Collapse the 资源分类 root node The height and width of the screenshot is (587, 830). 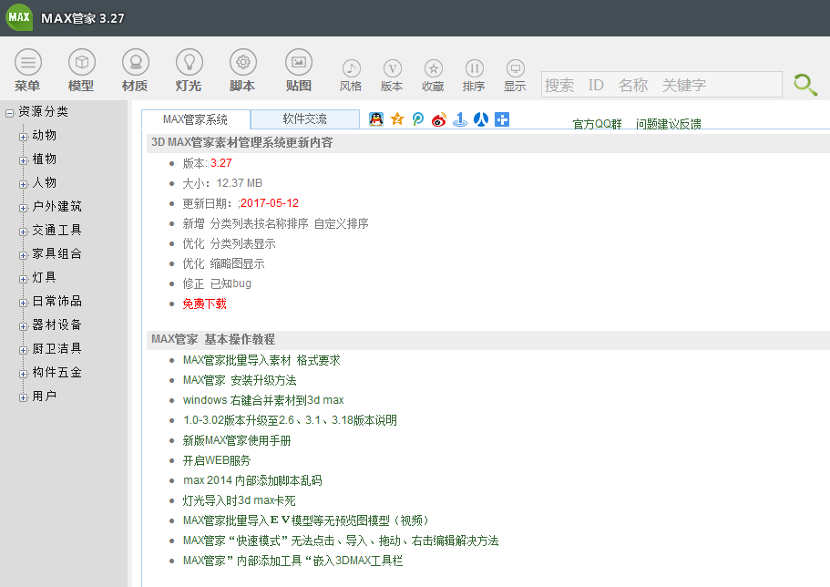(9, 113)
